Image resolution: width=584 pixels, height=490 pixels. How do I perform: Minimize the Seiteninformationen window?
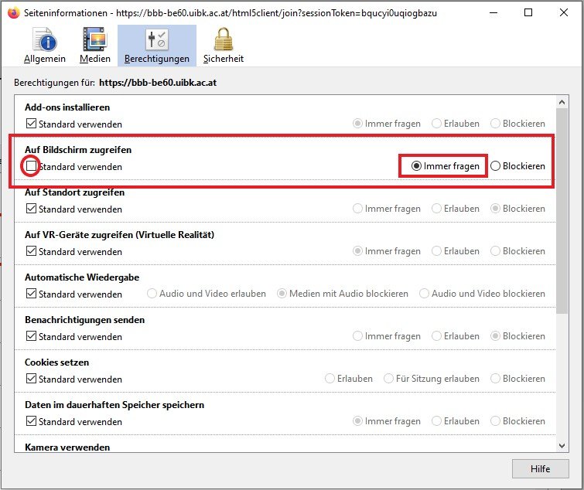(493, 12)
